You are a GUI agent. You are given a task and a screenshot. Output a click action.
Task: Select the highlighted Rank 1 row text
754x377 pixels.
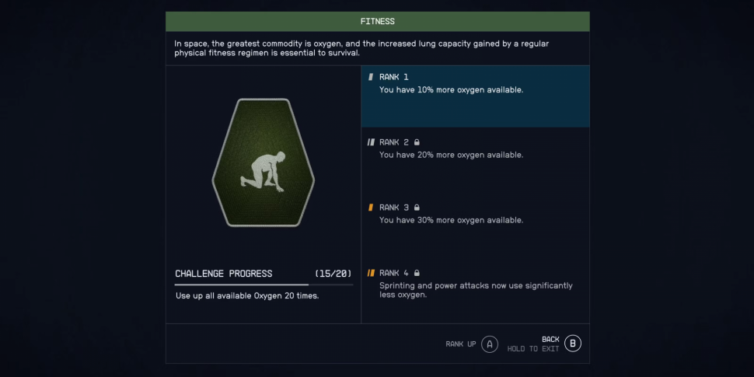451,89
